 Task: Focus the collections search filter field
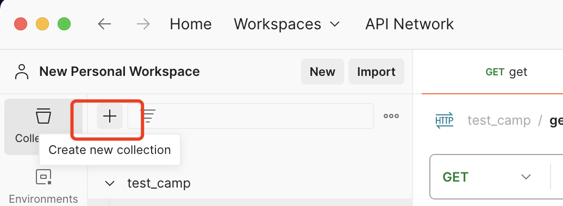(x=251, y=116)
